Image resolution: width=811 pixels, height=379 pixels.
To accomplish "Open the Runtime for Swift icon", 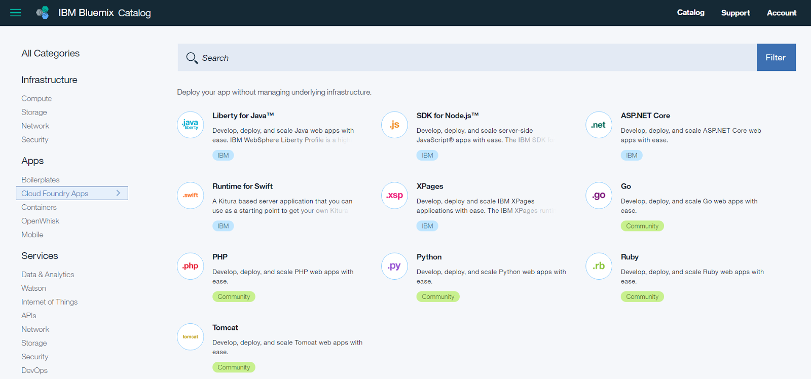I will (x=191, y=196).
